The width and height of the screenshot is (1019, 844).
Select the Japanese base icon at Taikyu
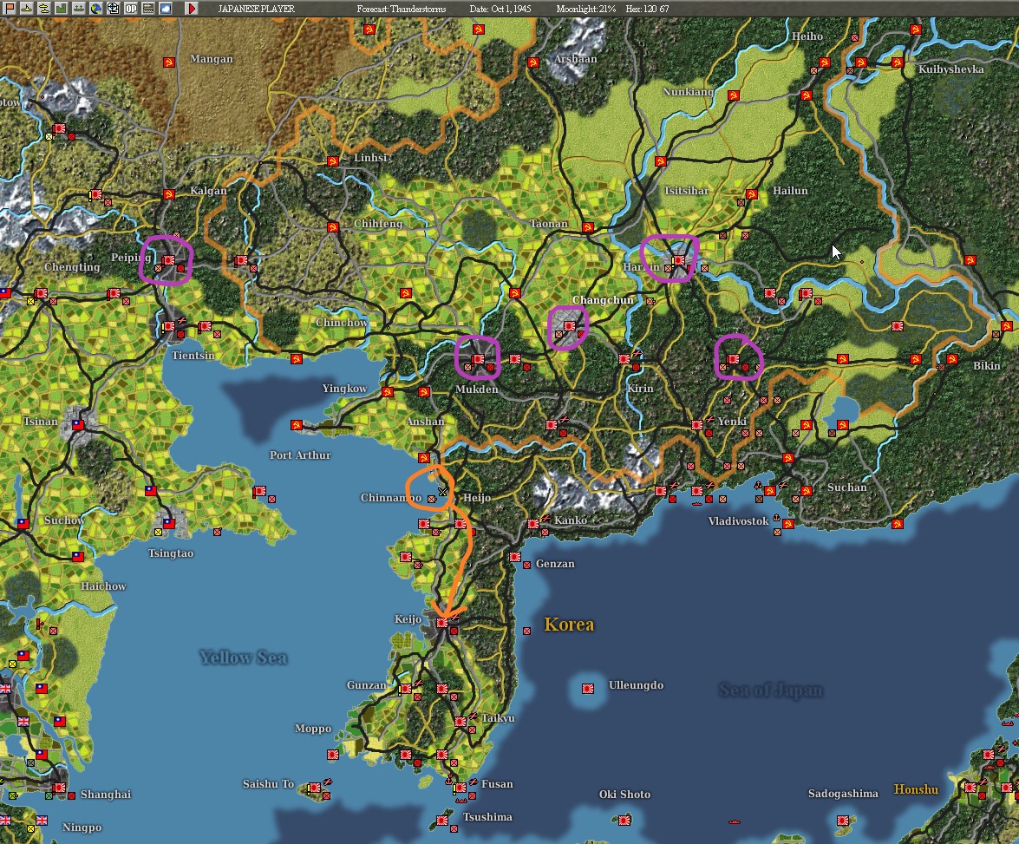(461, 722)
